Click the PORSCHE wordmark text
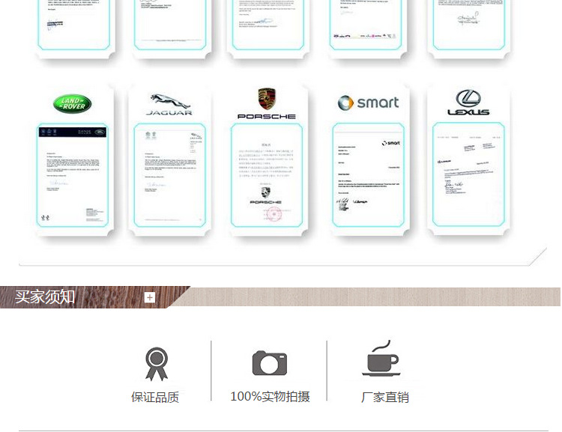 [x=267, y=116]
